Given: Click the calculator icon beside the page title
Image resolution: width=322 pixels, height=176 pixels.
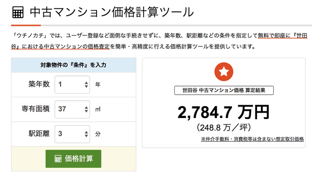Looking at the screenshot, I should tap(18, 12).
